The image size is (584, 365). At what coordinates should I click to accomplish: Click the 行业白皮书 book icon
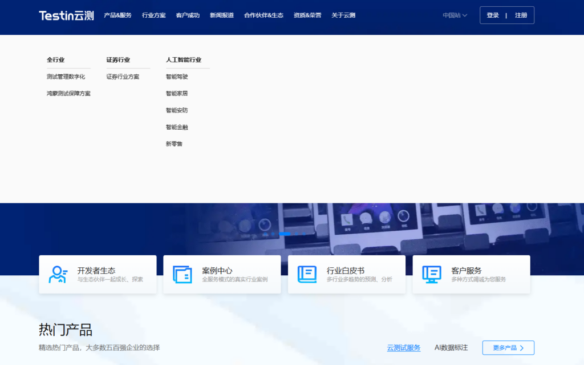[307, 274]
